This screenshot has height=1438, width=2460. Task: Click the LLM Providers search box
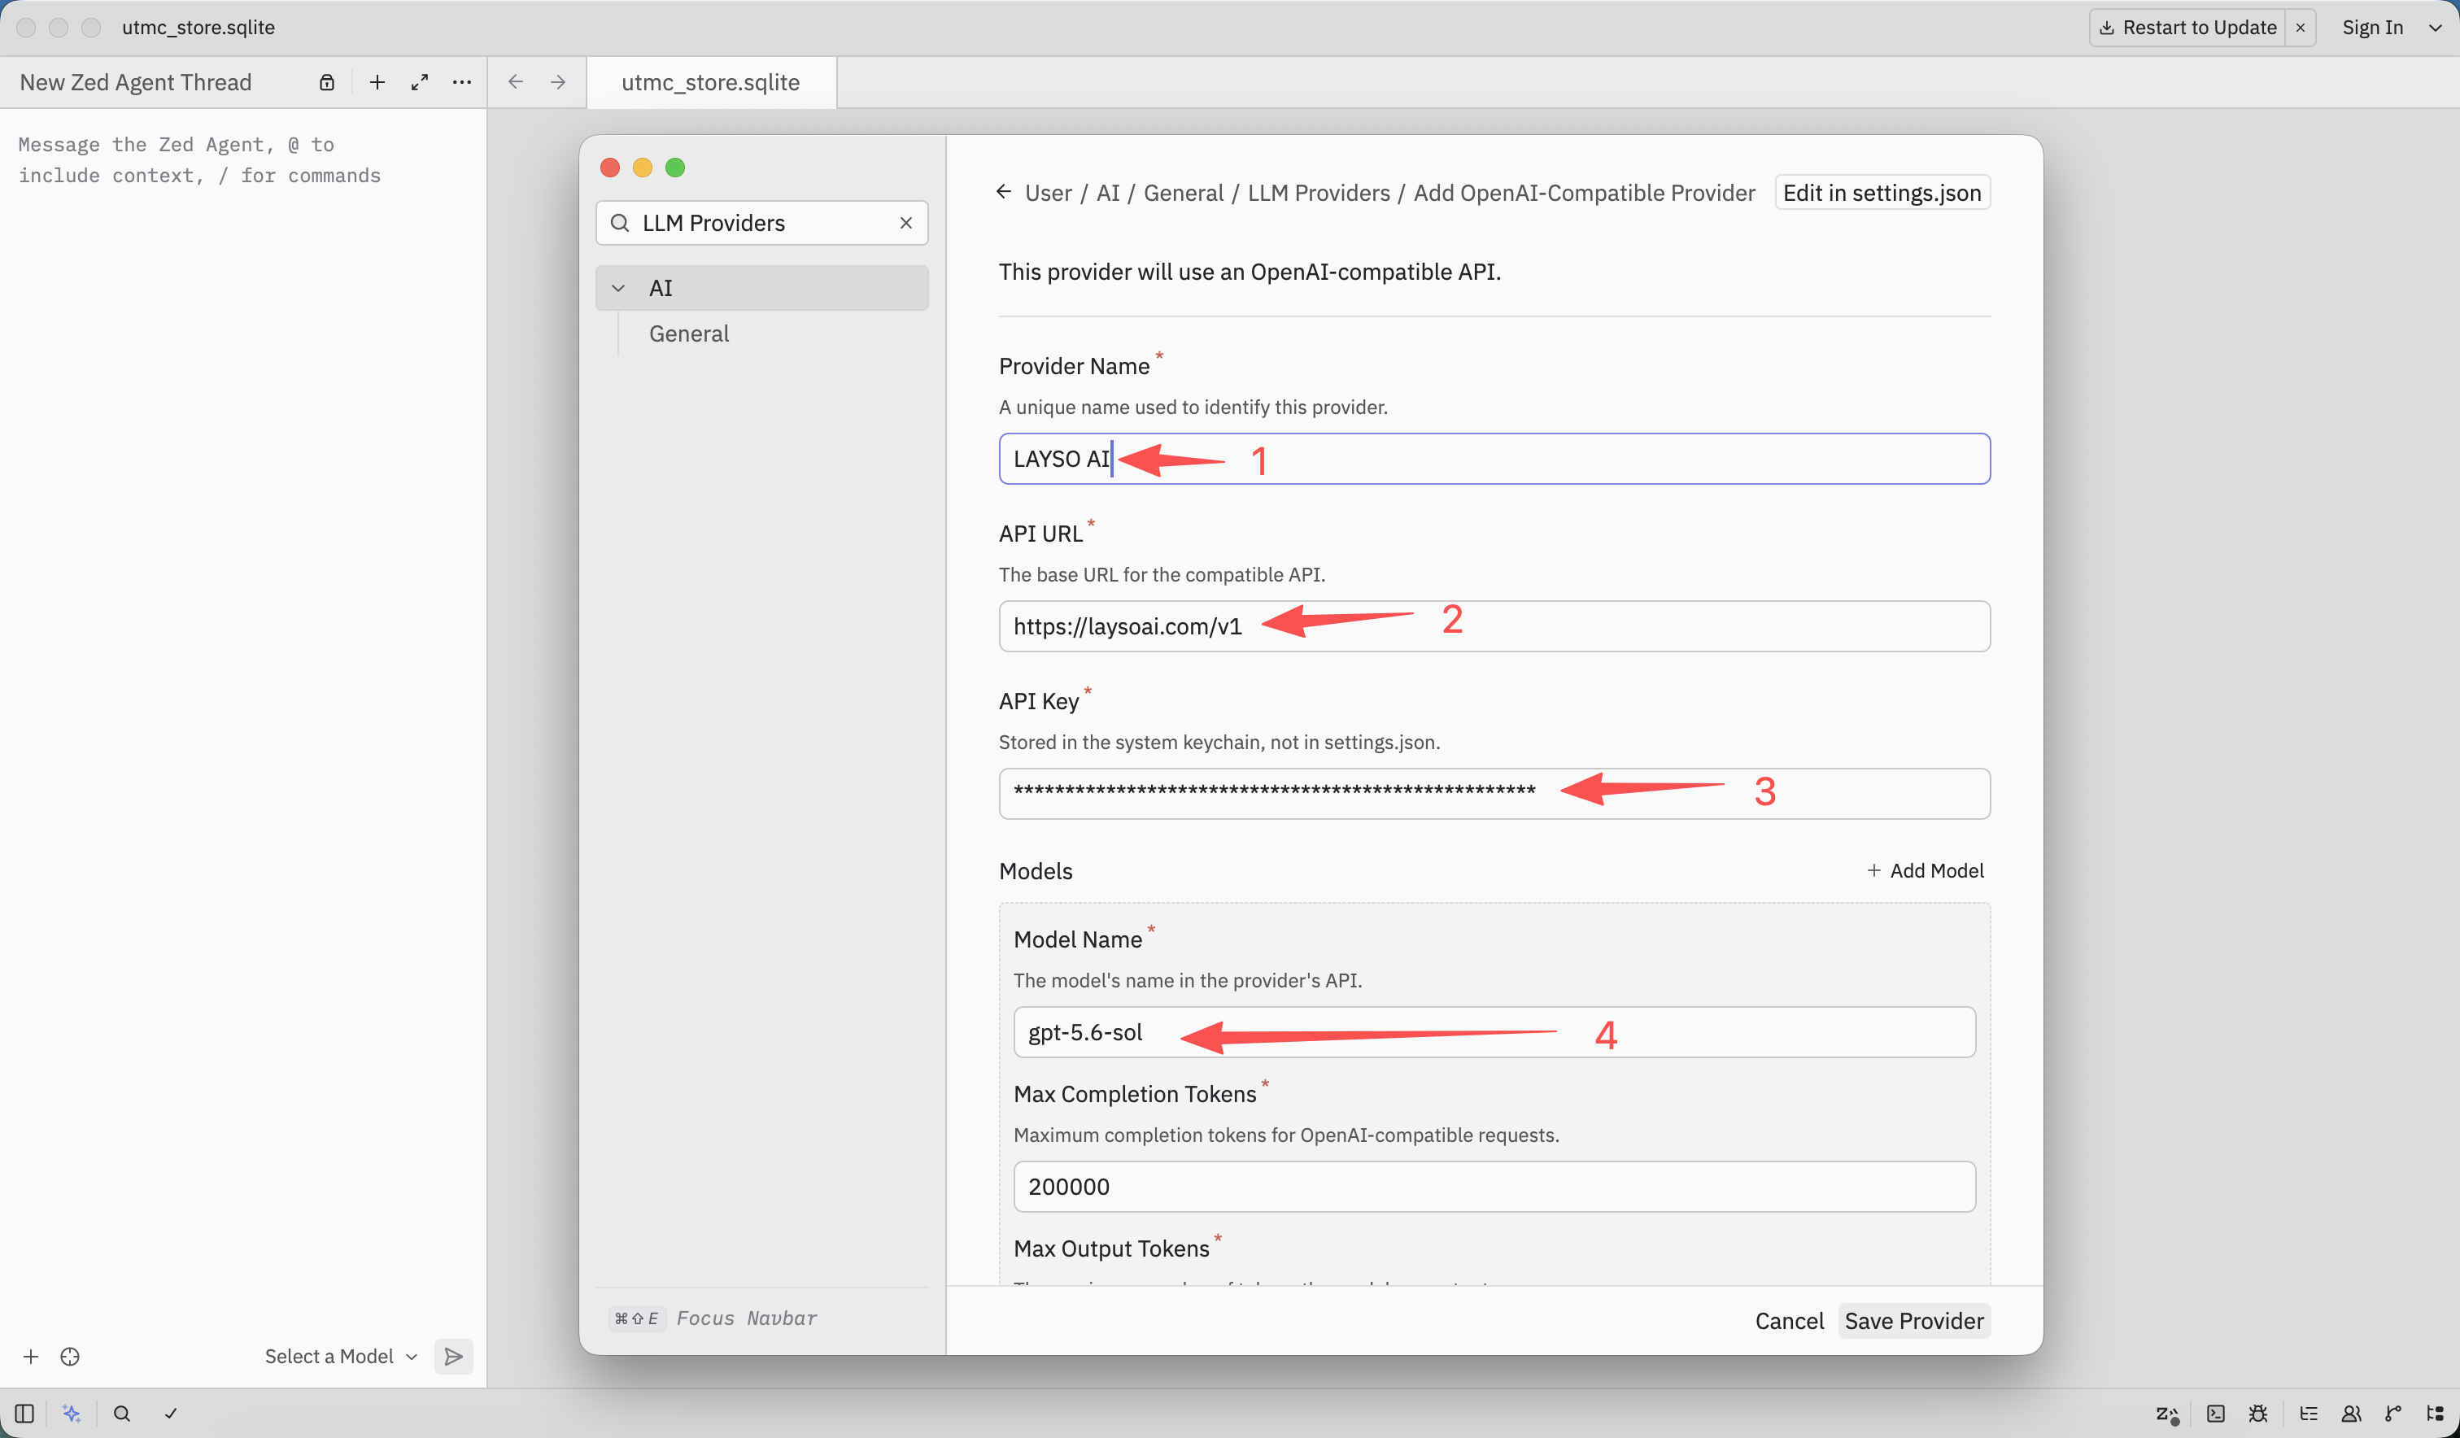pos(761,223)
